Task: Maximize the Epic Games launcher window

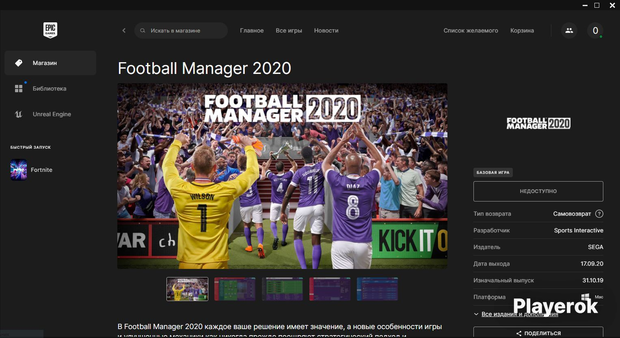Action: pos(597,5)
